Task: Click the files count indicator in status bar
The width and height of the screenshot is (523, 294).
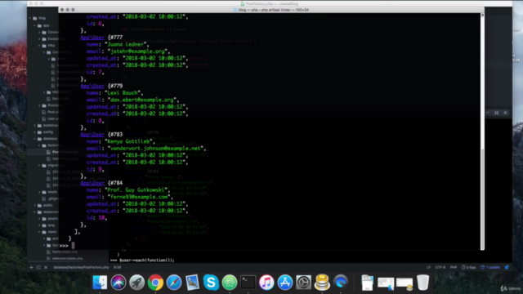Action: (x=468, y=267)
